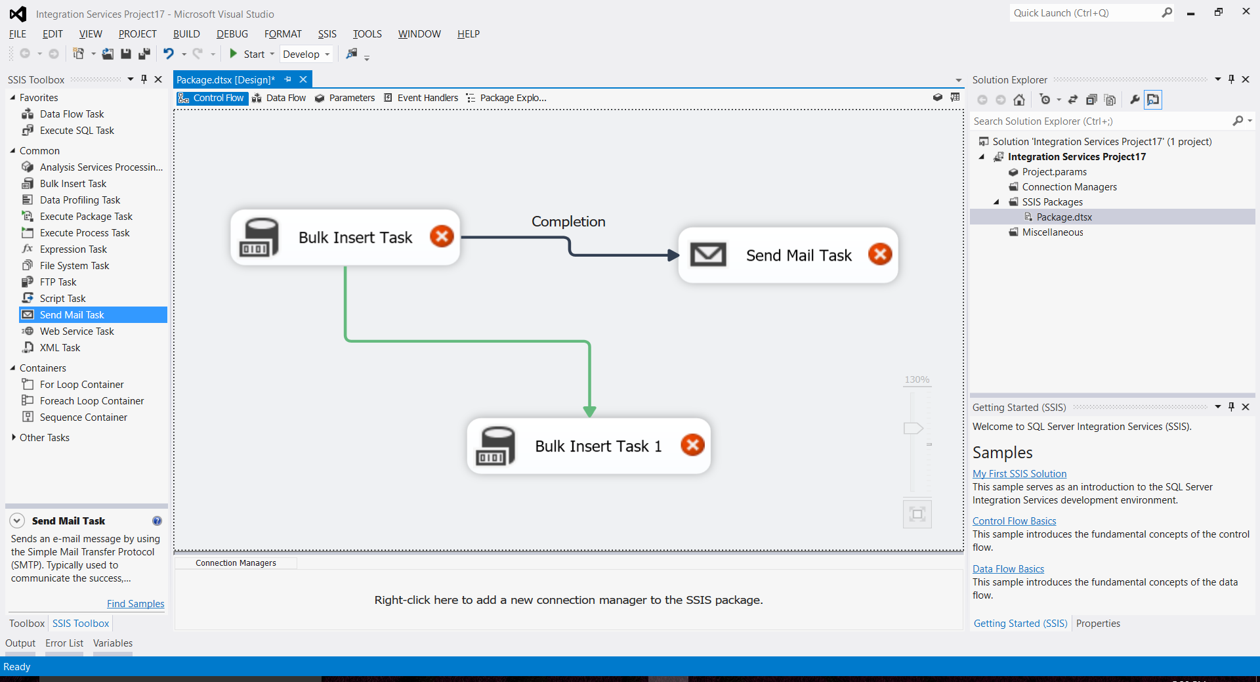
Task: Click Sync with Active Document arrows icon
Action: 1073,100
